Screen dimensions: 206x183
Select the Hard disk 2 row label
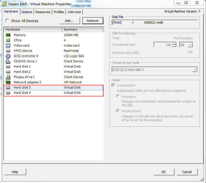(x=22, y=72)
